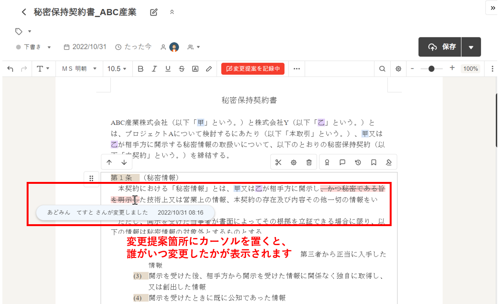Toggle italic formatting
502x304 pixels.
(154, 69)
